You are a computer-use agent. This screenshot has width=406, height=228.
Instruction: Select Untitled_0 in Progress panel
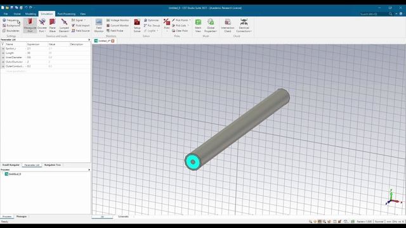point(13,174)
